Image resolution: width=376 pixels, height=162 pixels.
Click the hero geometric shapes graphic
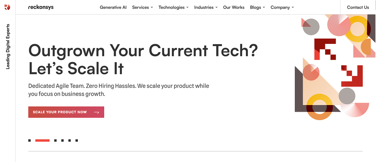click(x=335, y=67)
